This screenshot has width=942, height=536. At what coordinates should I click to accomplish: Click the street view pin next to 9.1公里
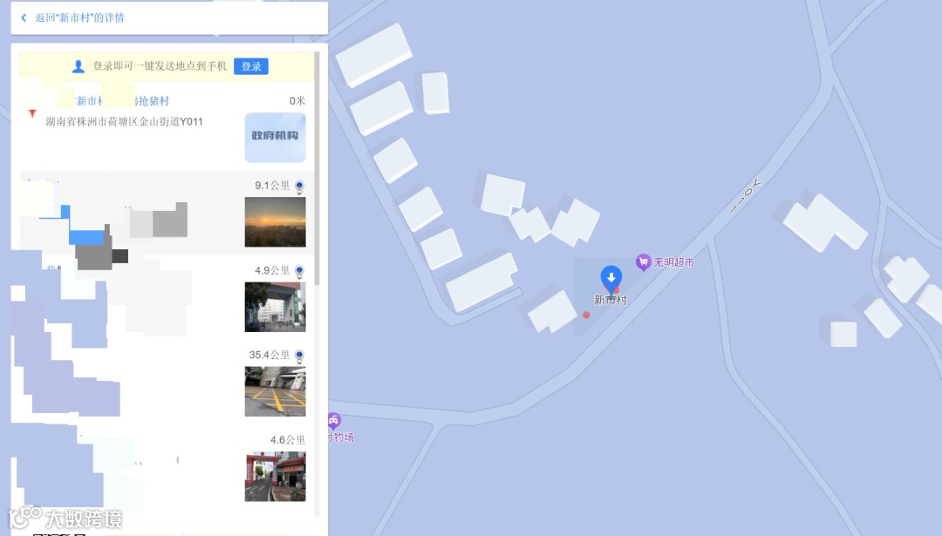point(299,187)
